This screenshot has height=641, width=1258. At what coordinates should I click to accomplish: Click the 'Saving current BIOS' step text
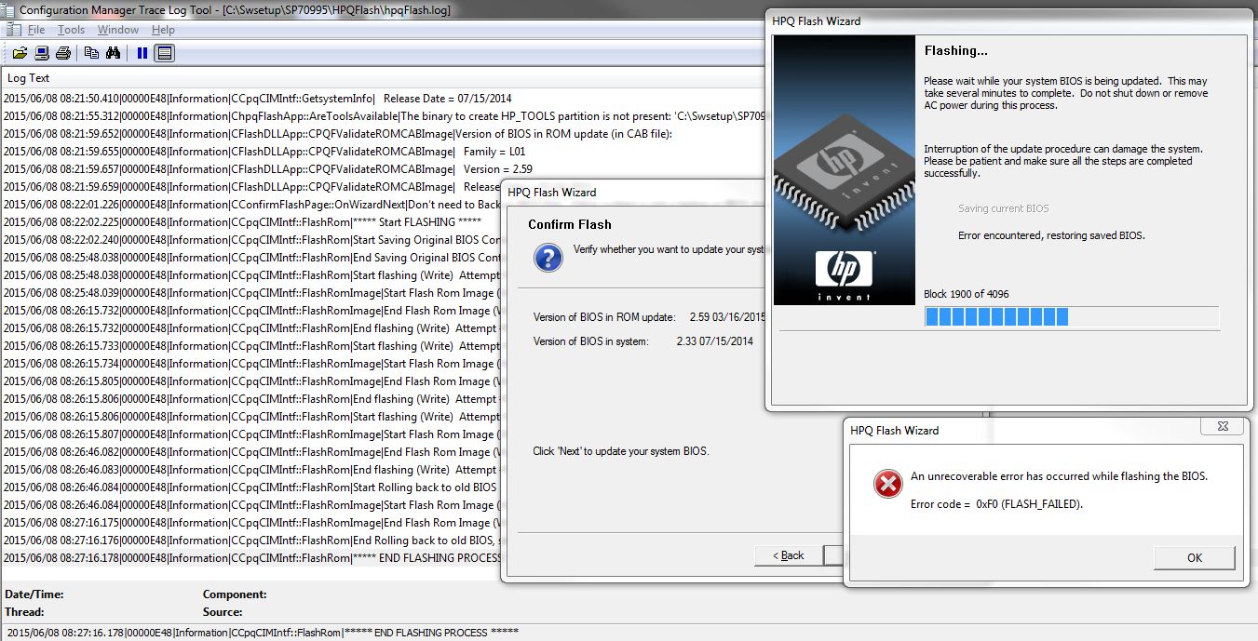[1003, 208]
